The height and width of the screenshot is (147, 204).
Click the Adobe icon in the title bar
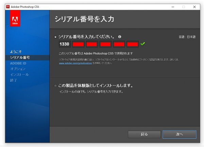click(x=8, y=7)
